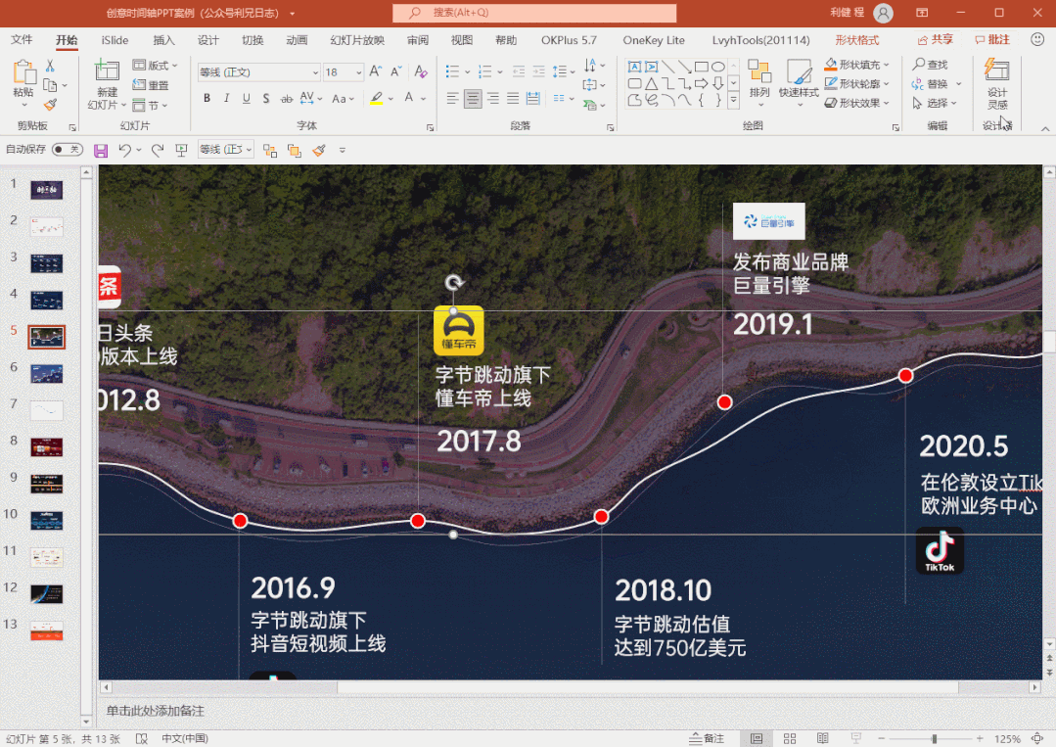Screen dimensions: 1056x747
Task: Expand the shapes gallery more arrow
Action: 733,101
